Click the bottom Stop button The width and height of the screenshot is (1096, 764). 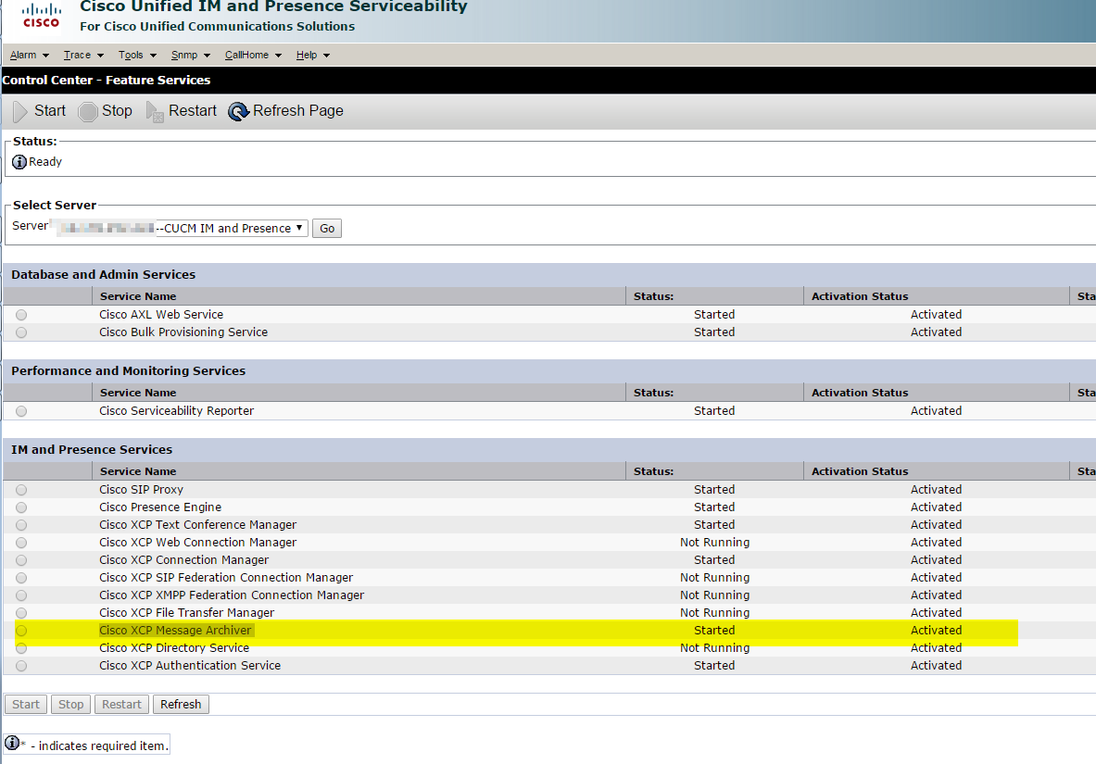click(x=70, y=705)
